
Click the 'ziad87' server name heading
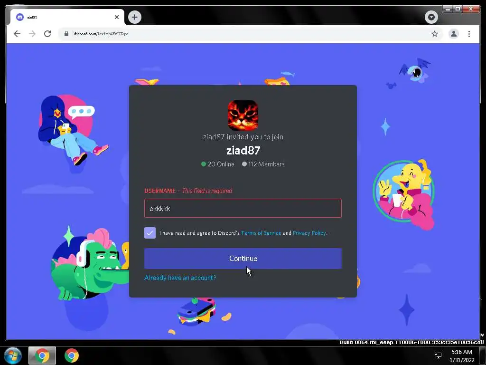[x=243, y=151]
